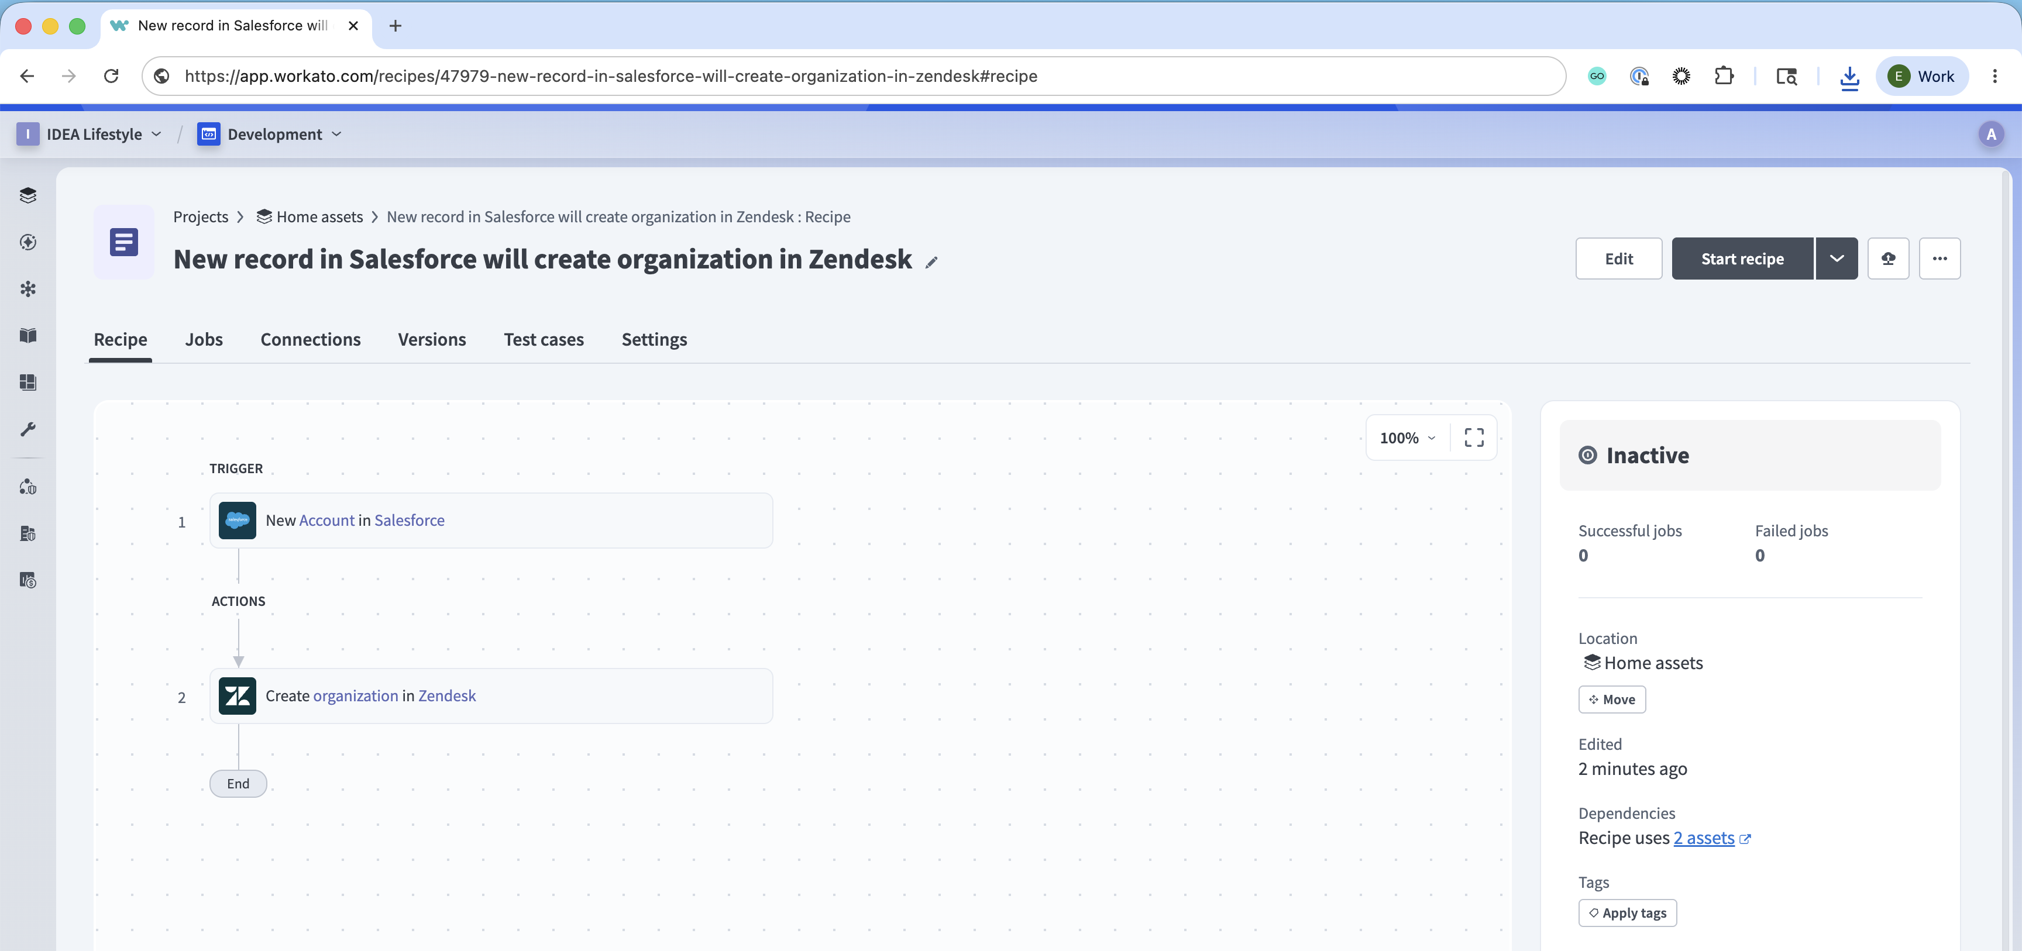Click the Home assets location text in side panel
The width and height of the screenshot is (2022, 951).
tap(1654, 663)
